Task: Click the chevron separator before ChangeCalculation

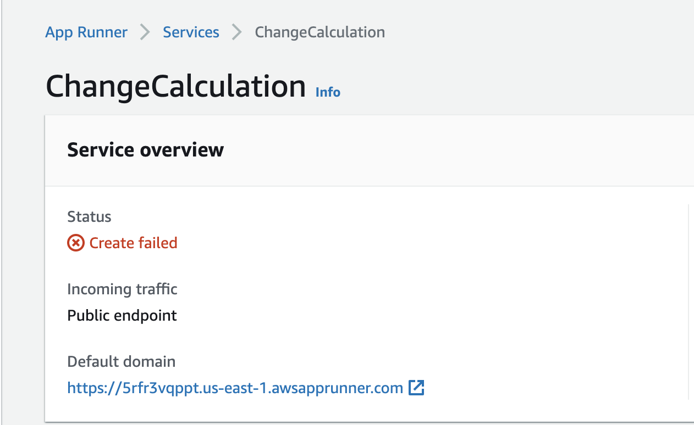Action: 236,32
